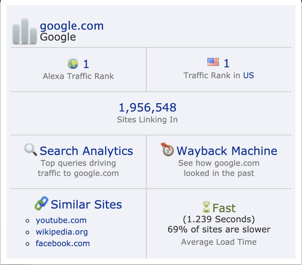Follow the US country link
Viewport: 302px width, 265px height.
tap(249, 75)
